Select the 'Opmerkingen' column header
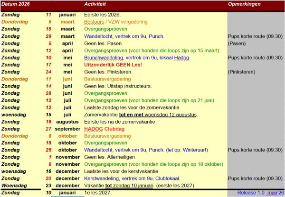Viewport: 285px width, 197px height. (244, 4)
